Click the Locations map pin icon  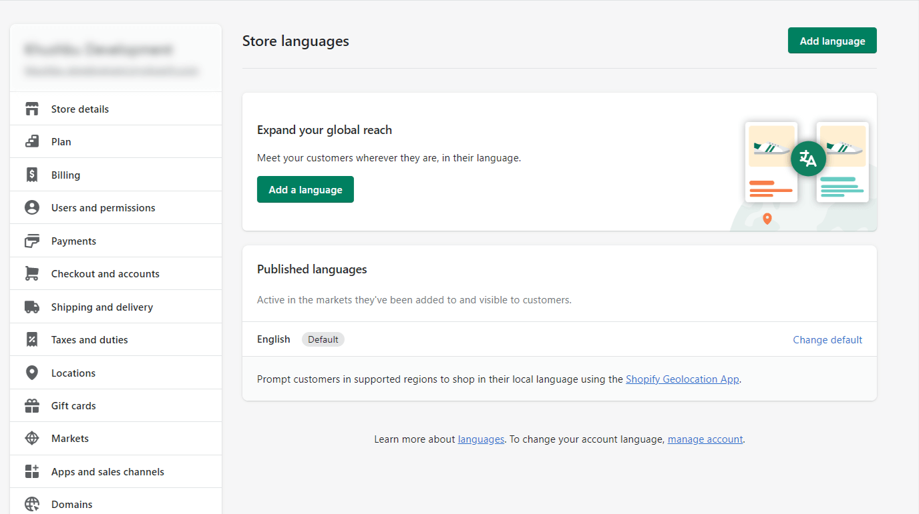[x=32, y=372]
